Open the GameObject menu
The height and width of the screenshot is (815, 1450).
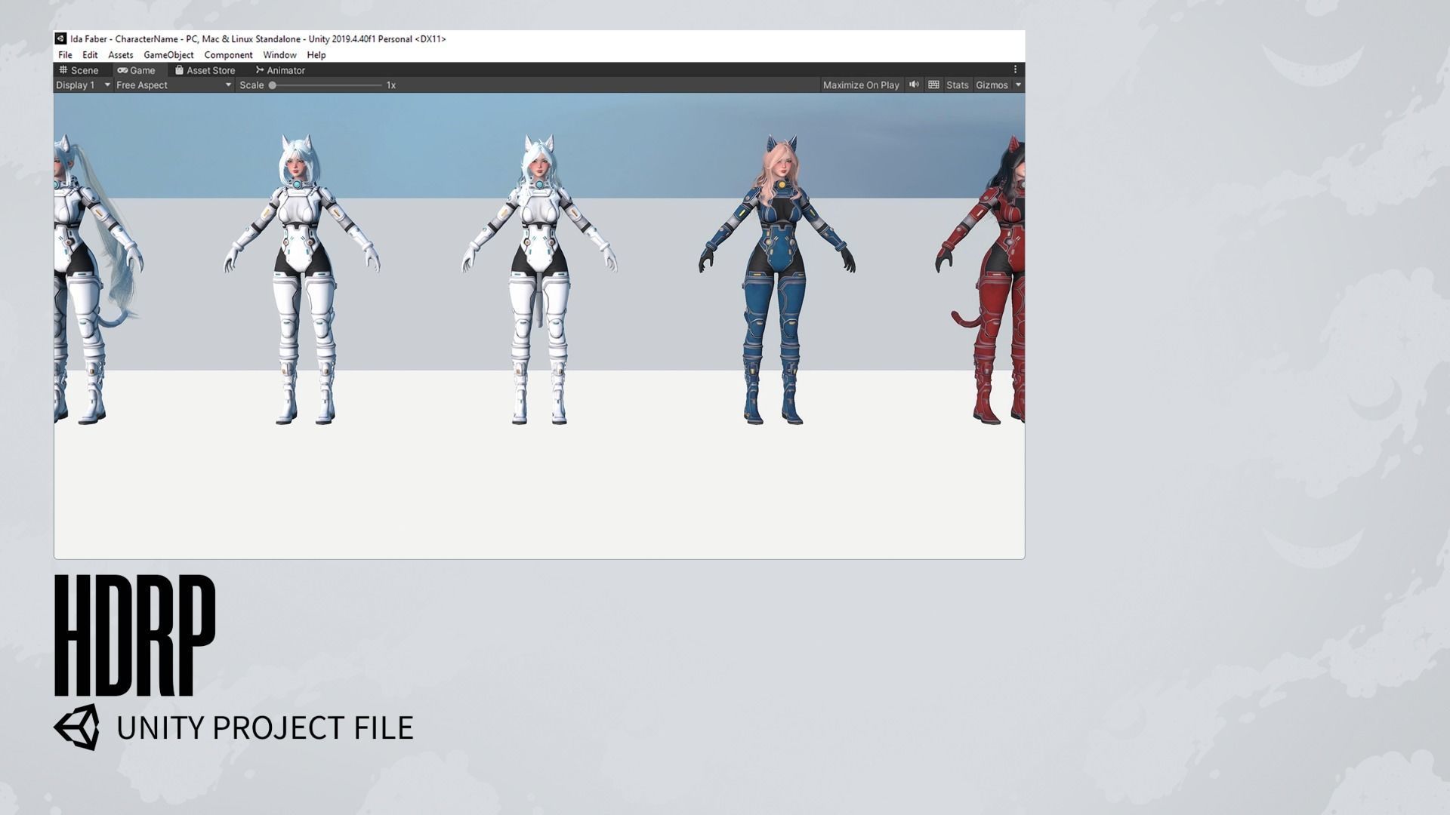tap(168, 55)
